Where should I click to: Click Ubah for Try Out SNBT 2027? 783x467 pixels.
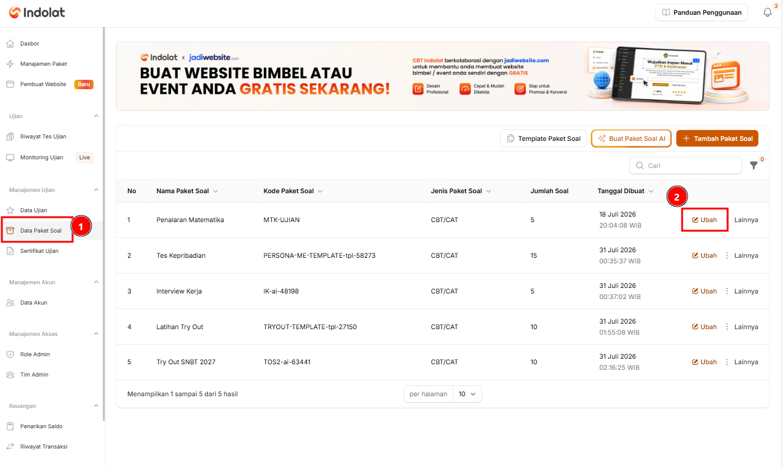tap(704, 362)
